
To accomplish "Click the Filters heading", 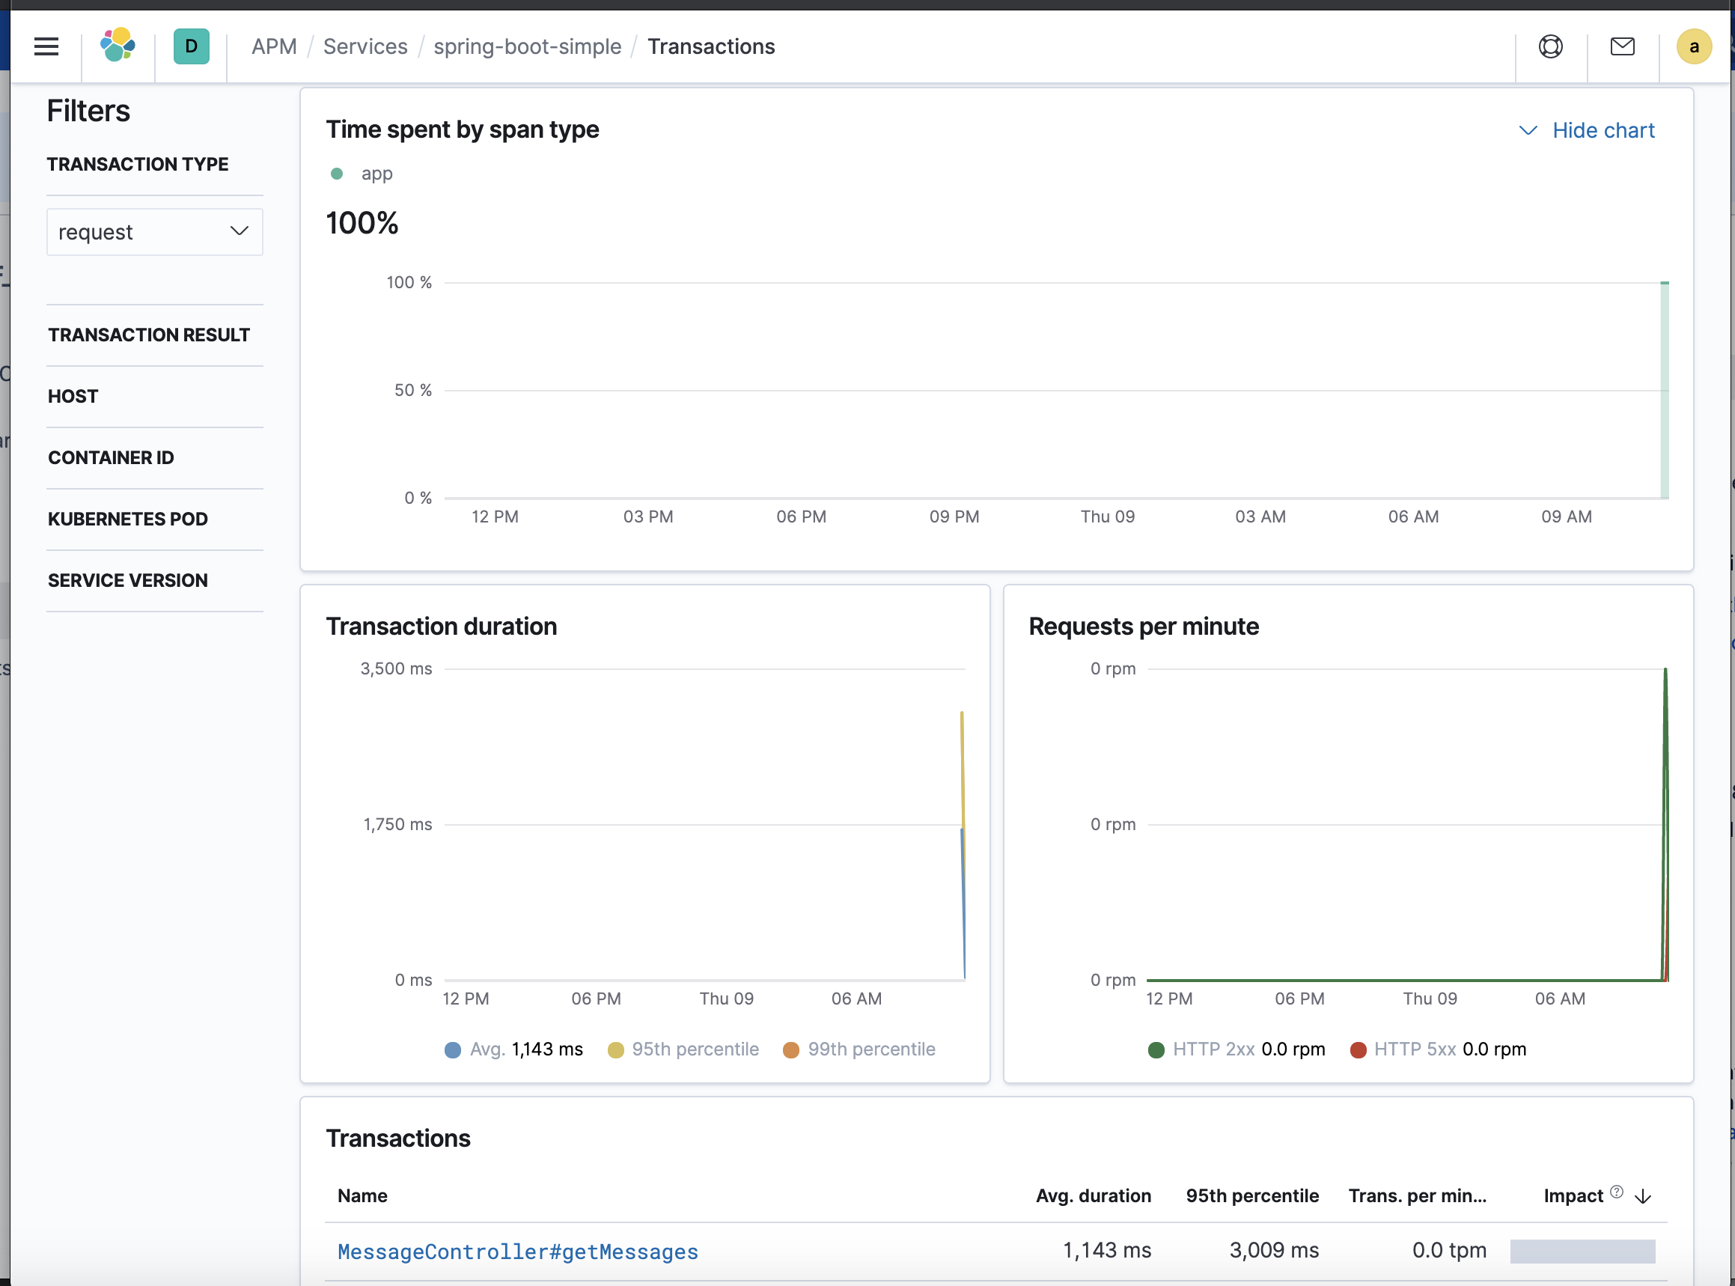I will tap(89, 112).
